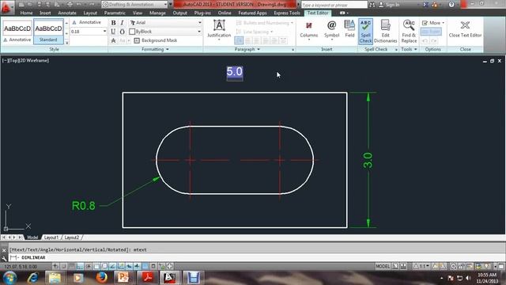This screenshot has width=506, height=285.
Task: Toggle Bold text formatting
Action: (113, 23)
